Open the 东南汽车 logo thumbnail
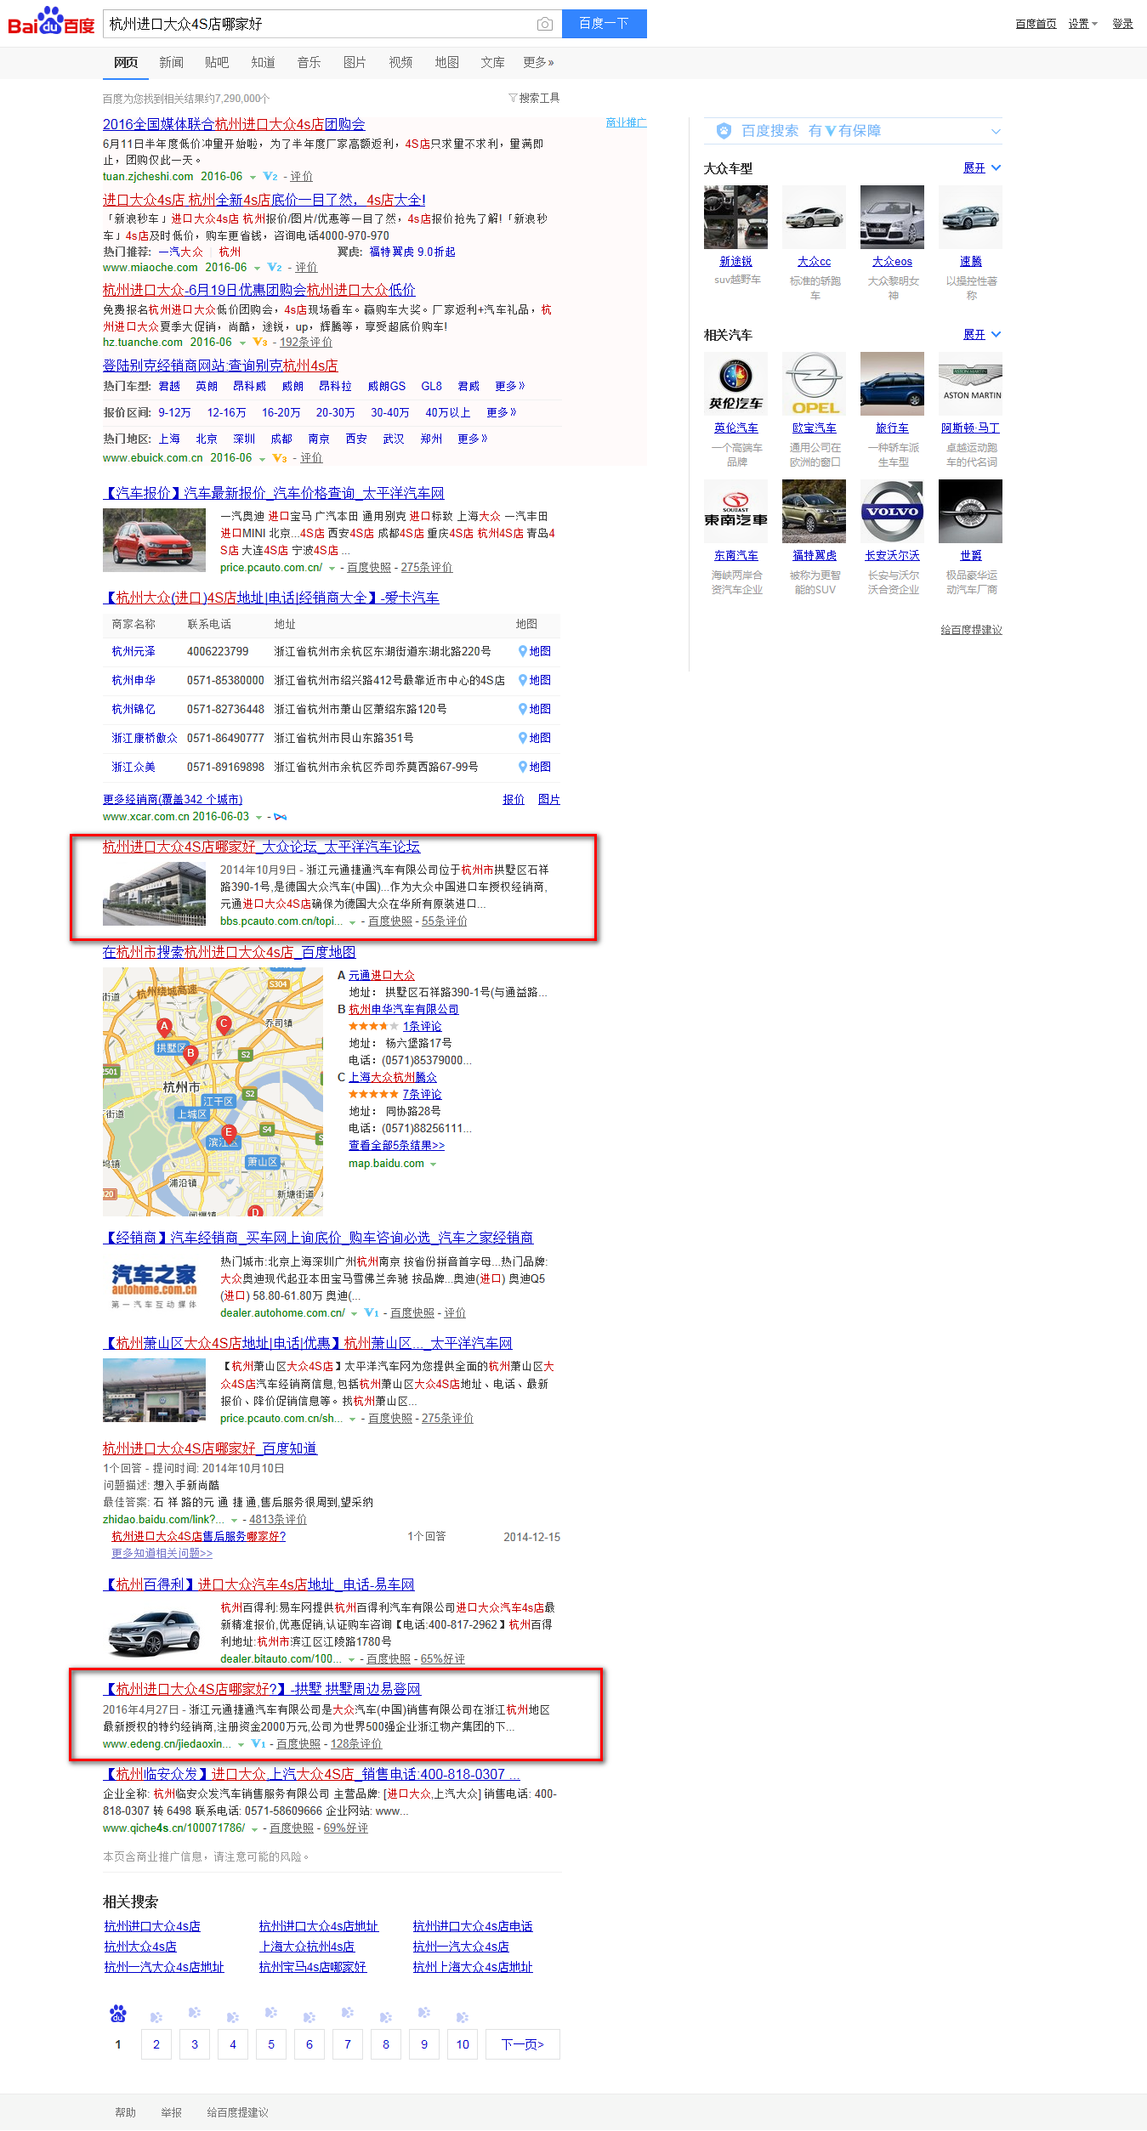Image resolution: width=1147 pixels, height=2131 pixels. point(736,511)
